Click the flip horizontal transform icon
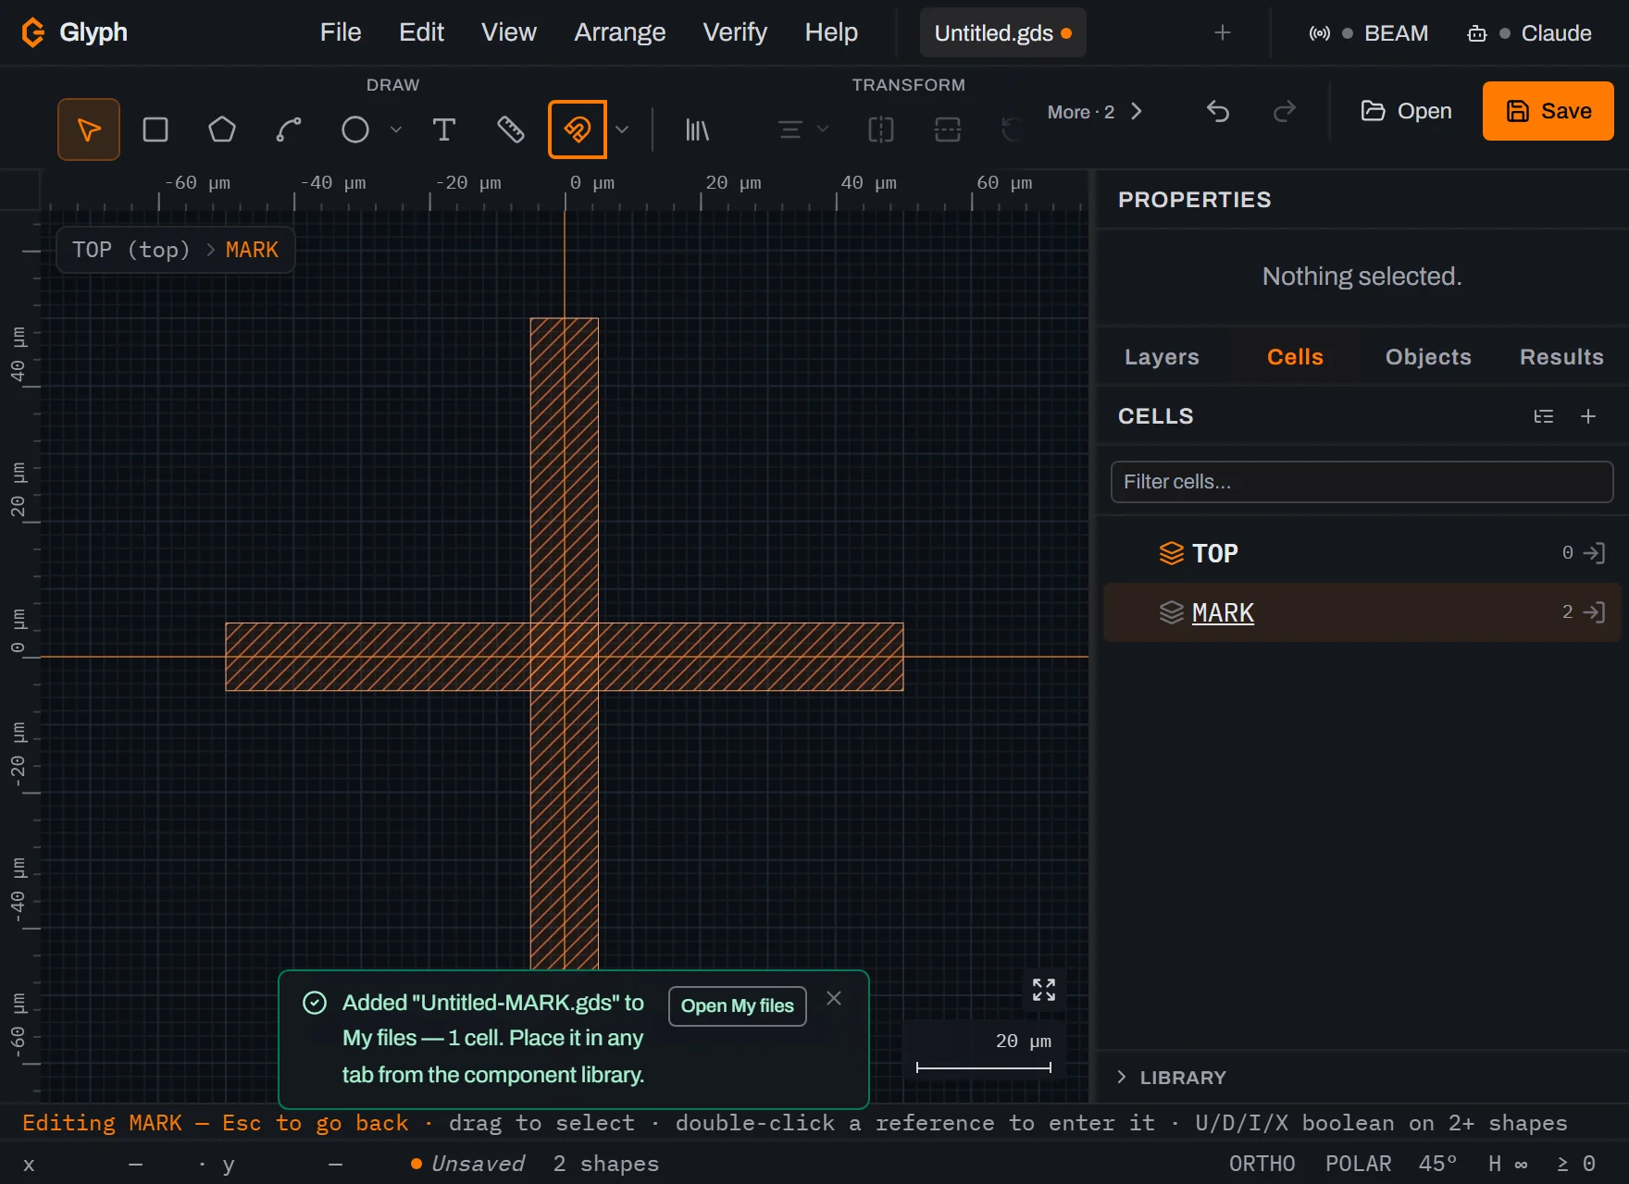This screenshot has width=1629, height=1184. (881, 129)
